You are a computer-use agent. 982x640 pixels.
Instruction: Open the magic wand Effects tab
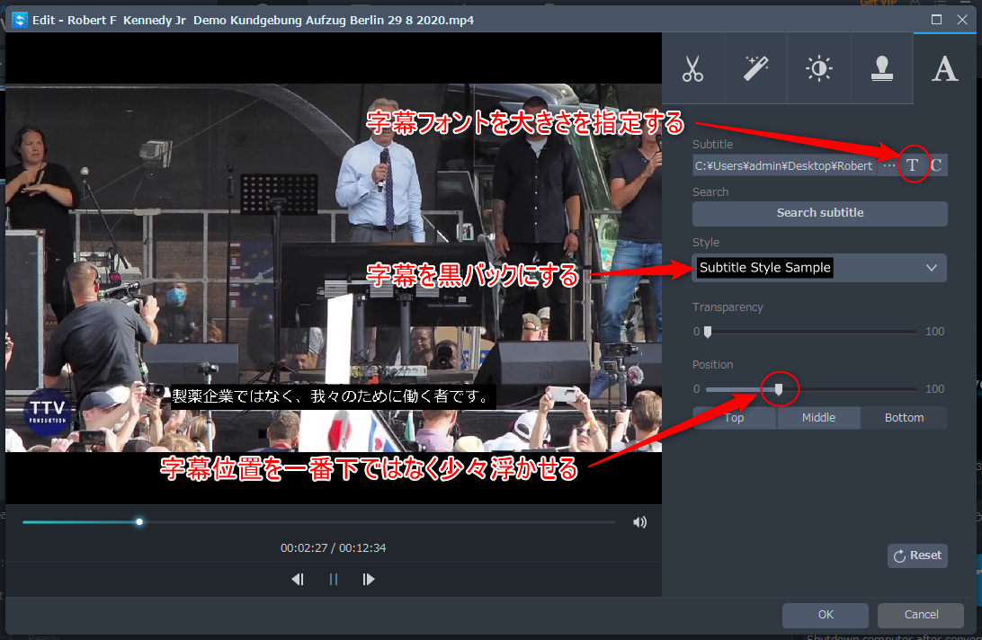755,69
